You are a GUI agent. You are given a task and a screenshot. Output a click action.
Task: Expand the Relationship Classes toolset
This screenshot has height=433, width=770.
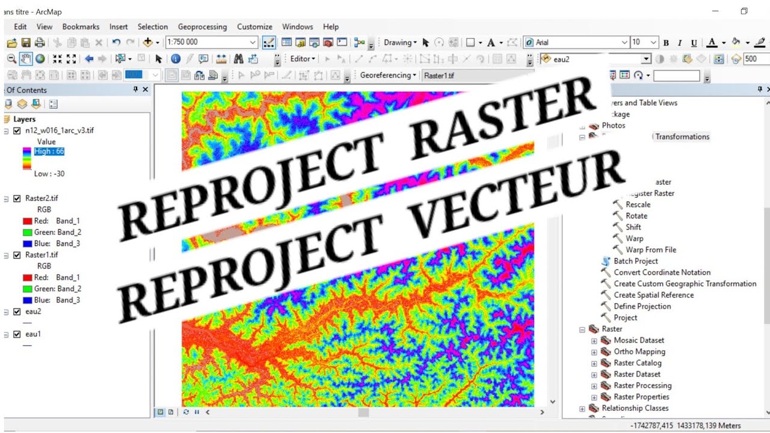pos(582,409)
